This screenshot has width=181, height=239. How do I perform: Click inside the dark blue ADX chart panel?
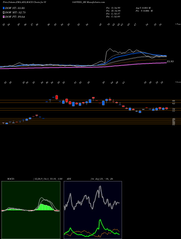pyautogui.click(x=93, y=210)
